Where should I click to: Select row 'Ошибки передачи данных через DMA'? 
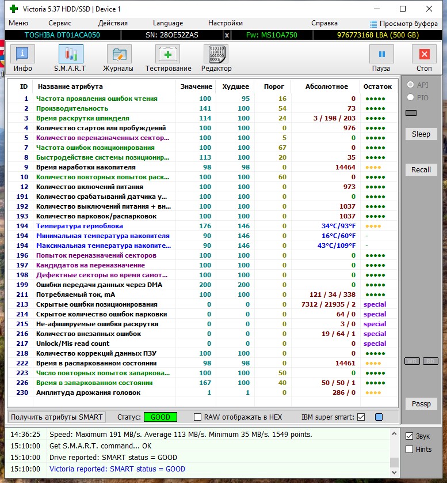coord(203,285)
